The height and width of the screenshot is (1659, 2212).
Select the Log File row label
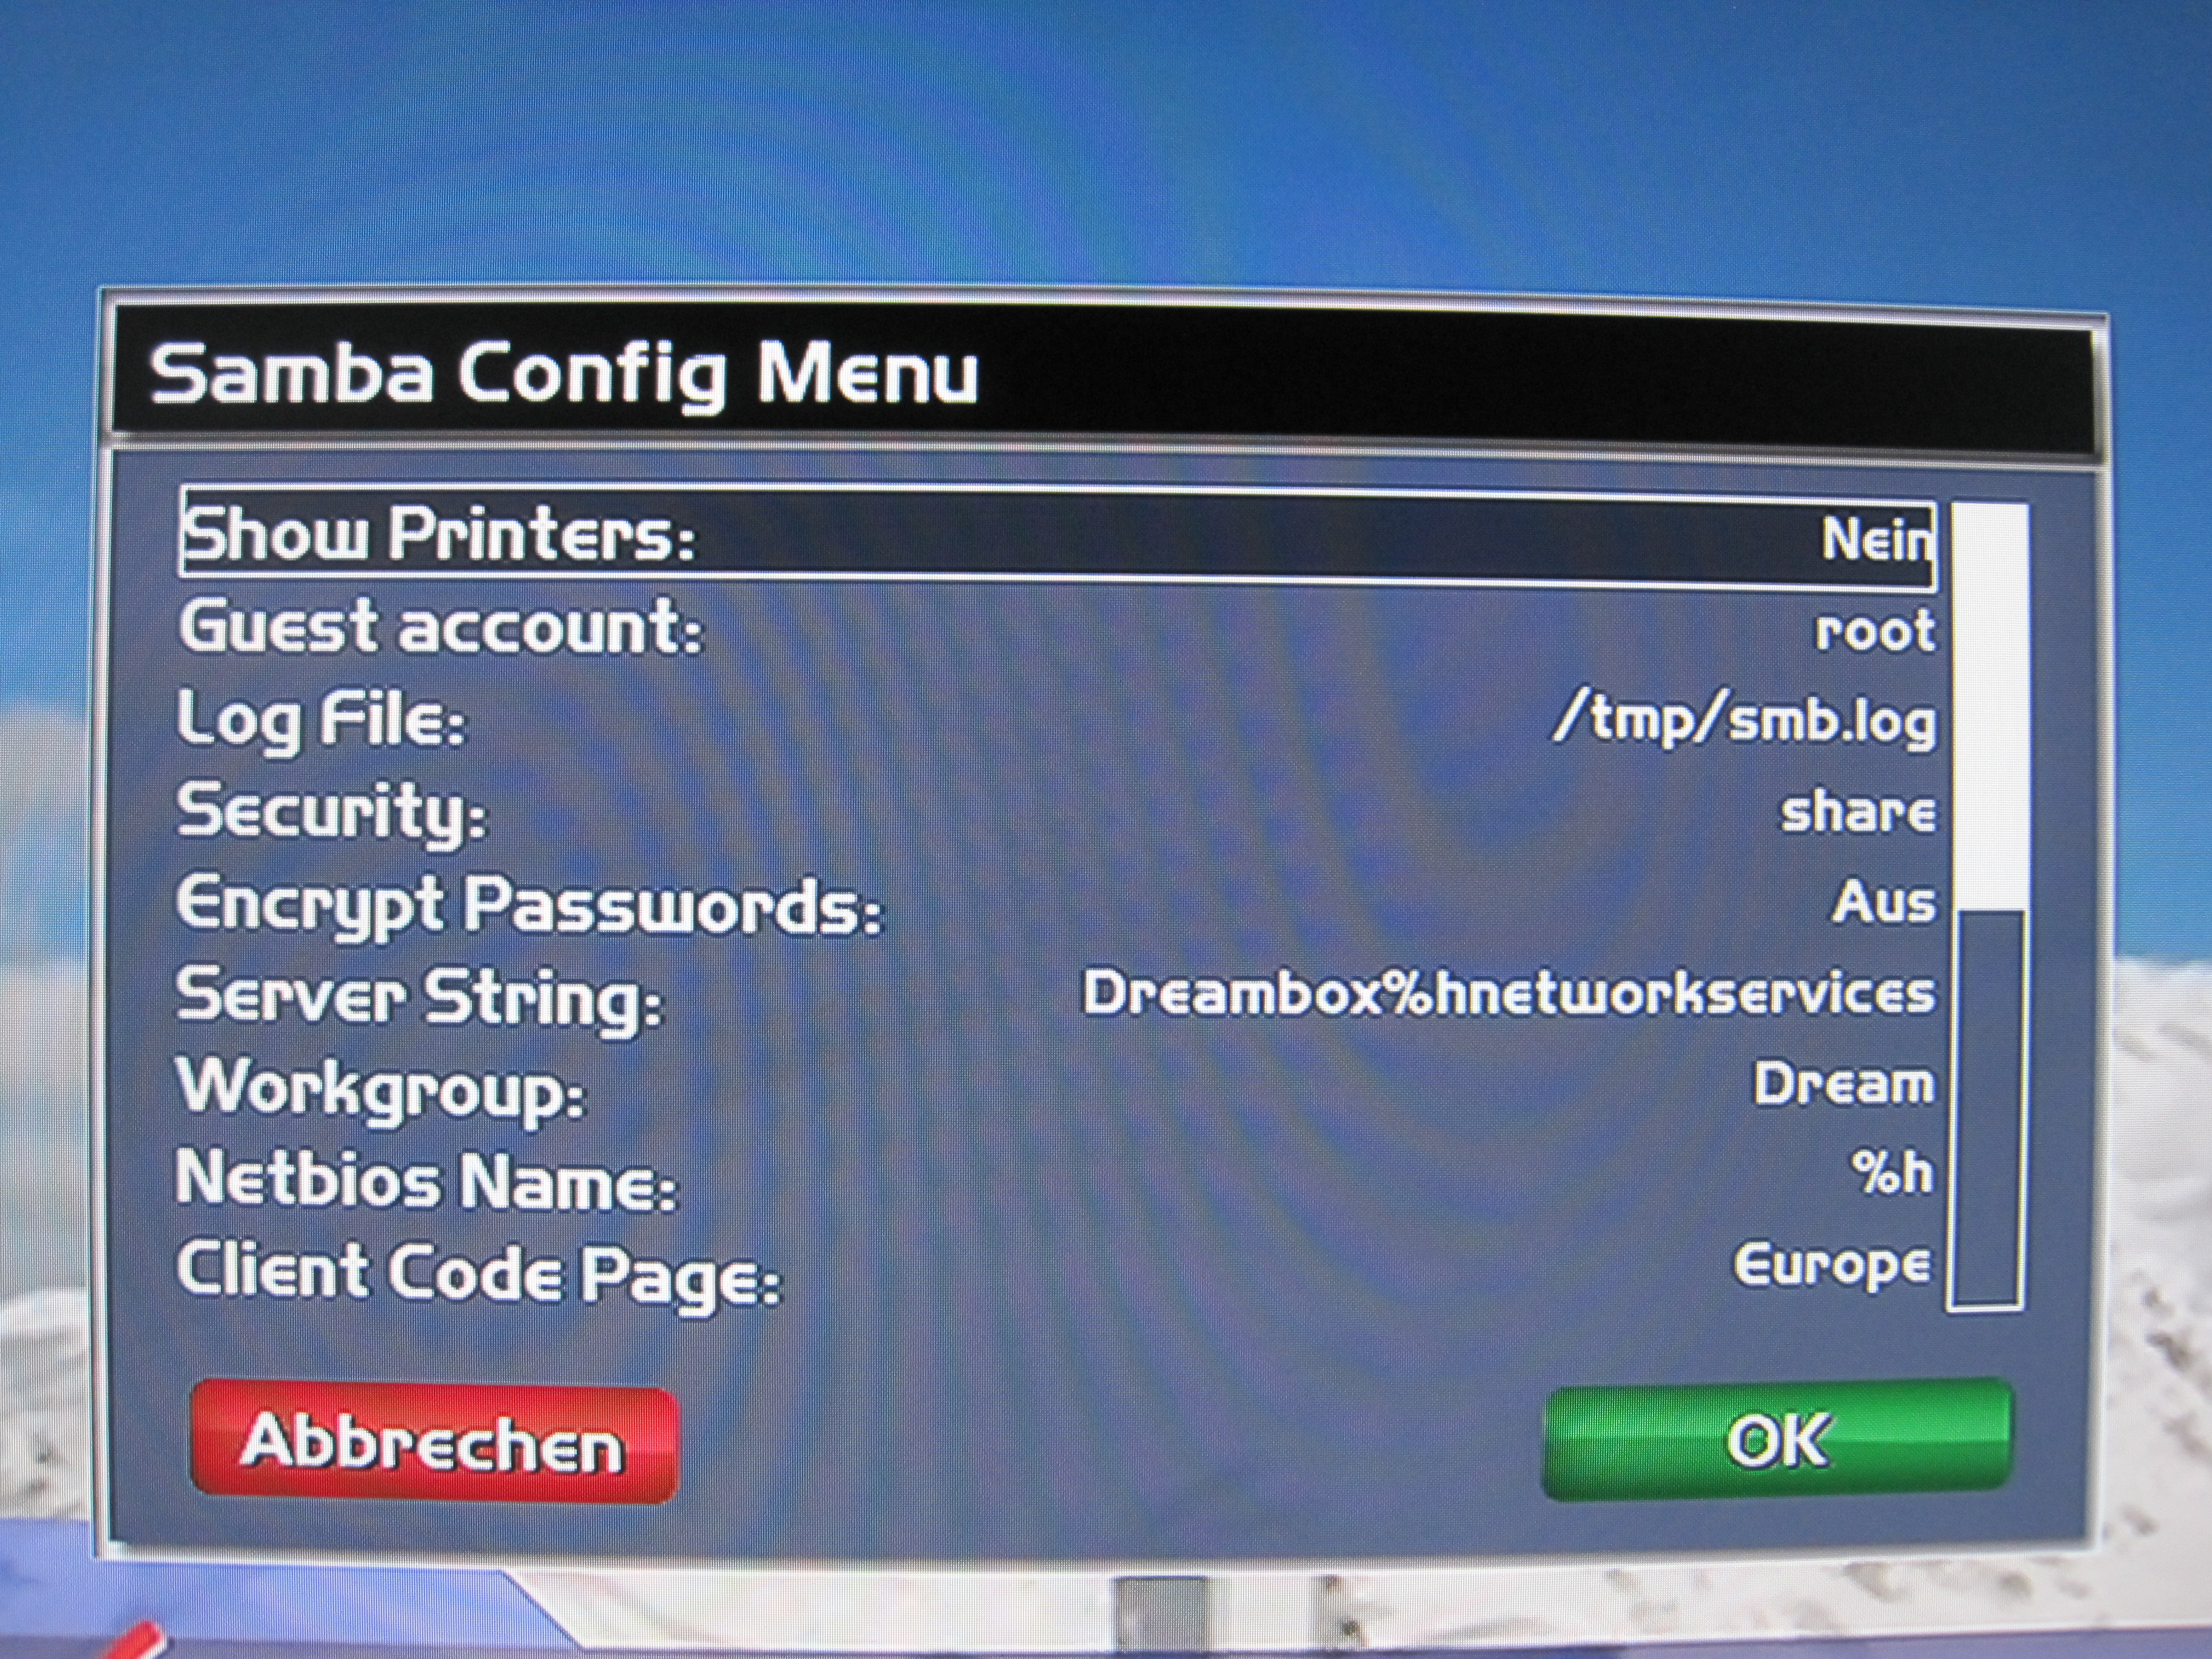click(322, 721)
